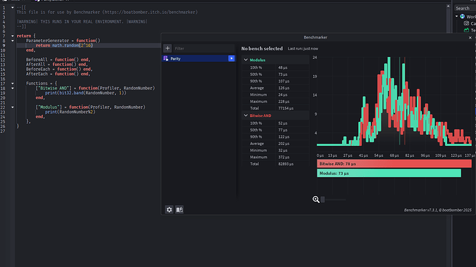Open the documentation book icon in Benchmarker
Image resolution: width=476 pixels, height=267 pixels.
click(179, 209)
